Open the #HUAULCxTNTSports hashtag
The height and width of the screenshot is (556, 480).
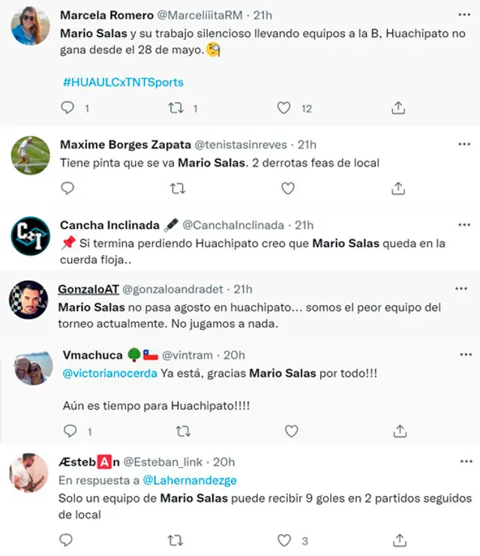pos(123,82)
